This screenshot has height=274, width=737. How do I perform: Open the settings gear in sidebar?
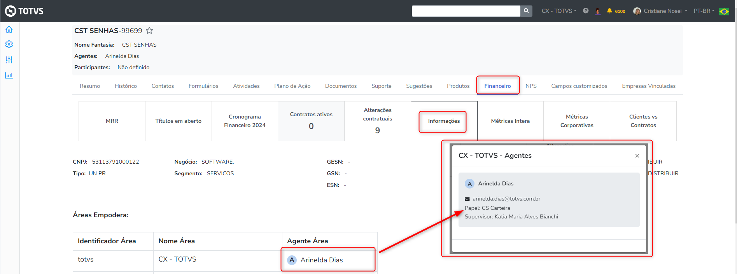9,45
